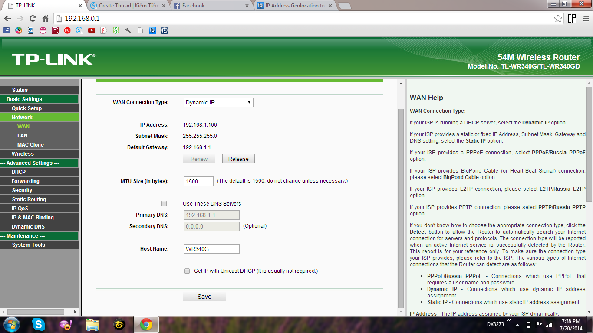
Task: Click the Release button
Action: [x=238, y=159]
